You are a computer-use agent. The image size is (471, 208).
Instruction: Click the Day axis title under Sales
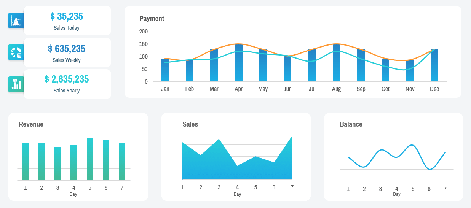coord(237,194)
